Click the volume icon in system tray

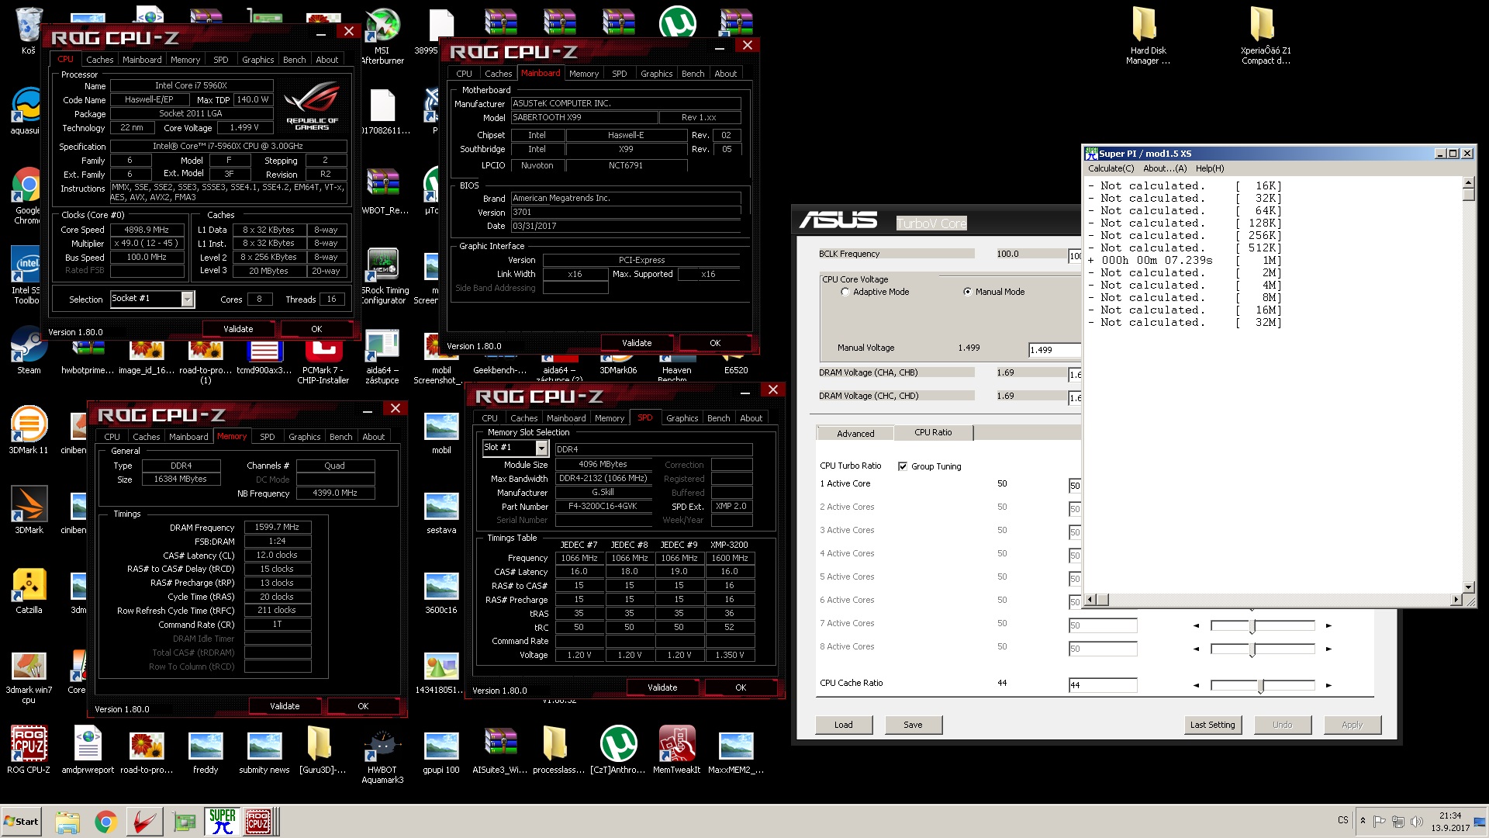[1417, 822]
